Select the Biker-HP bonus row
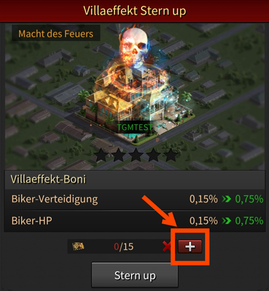Screen dimensions: 269x291 pyautogui.click(x=135, y=221)
